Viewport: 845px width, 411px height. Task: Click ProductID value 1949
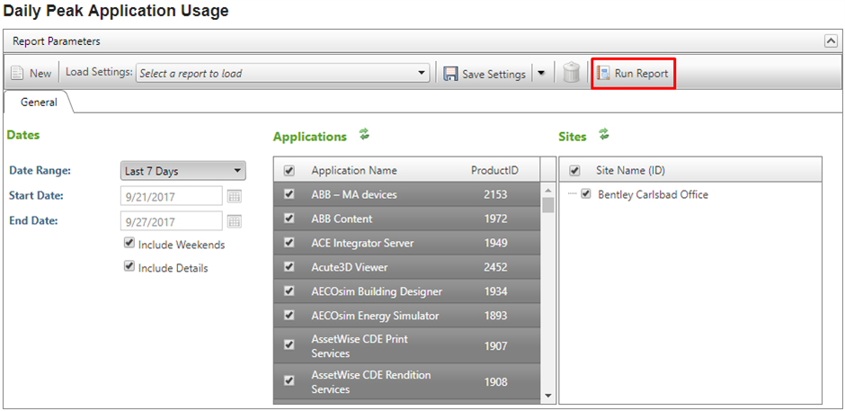(495, 243)
